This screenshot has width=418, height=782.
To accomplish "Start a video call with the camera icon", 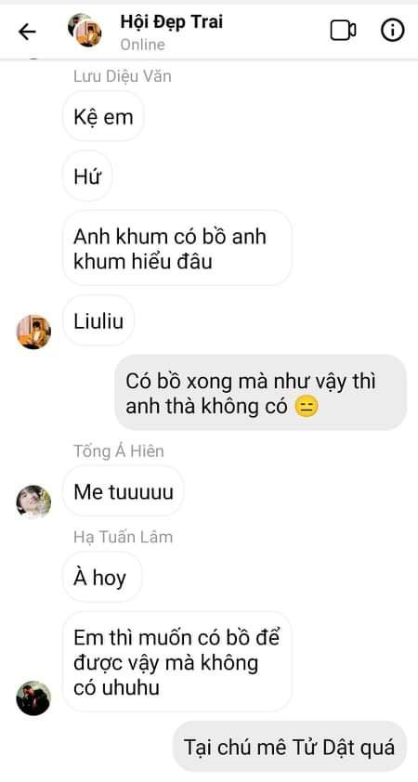I will tap(343, 31).
